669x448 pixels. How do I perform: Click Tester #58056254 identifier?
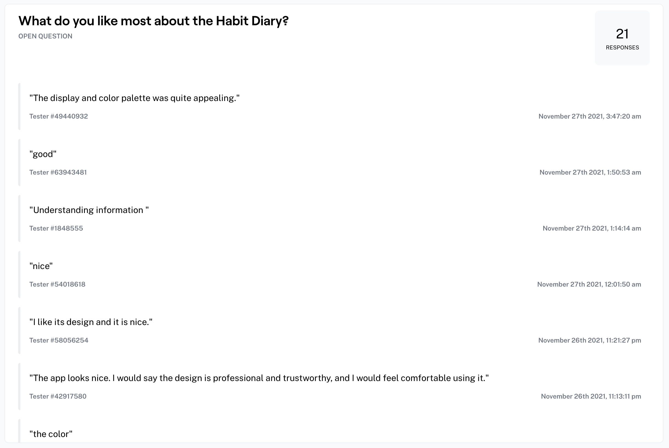coord(58,340)
